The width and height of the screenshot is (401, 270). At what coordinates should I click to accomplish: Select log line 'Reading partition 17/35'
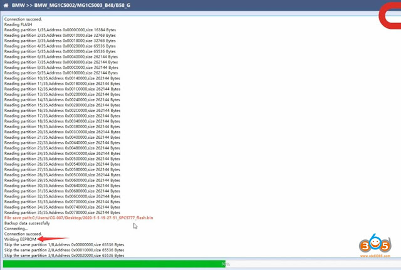[62, 116]
